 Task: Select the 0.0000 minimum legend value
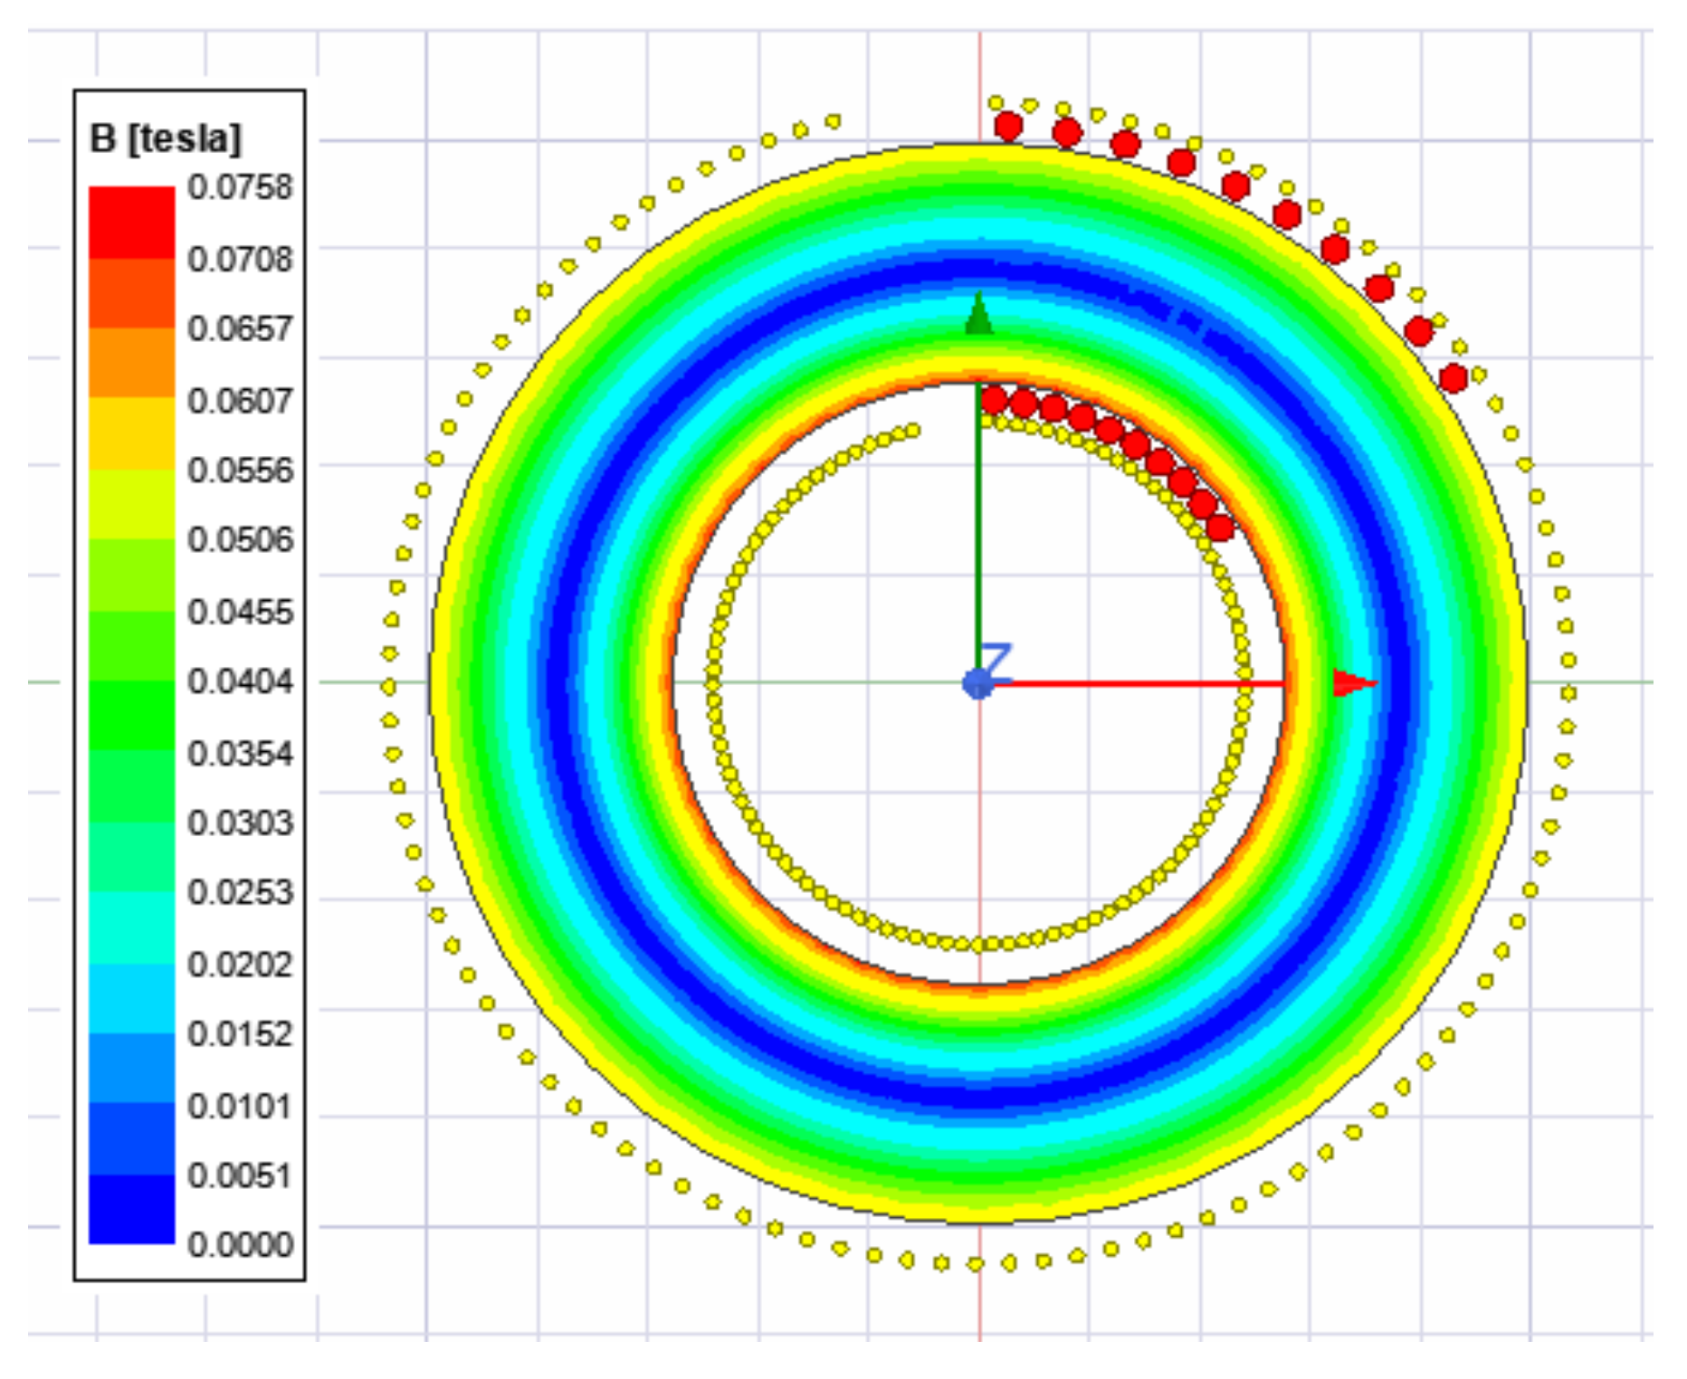coord(240,1244)
